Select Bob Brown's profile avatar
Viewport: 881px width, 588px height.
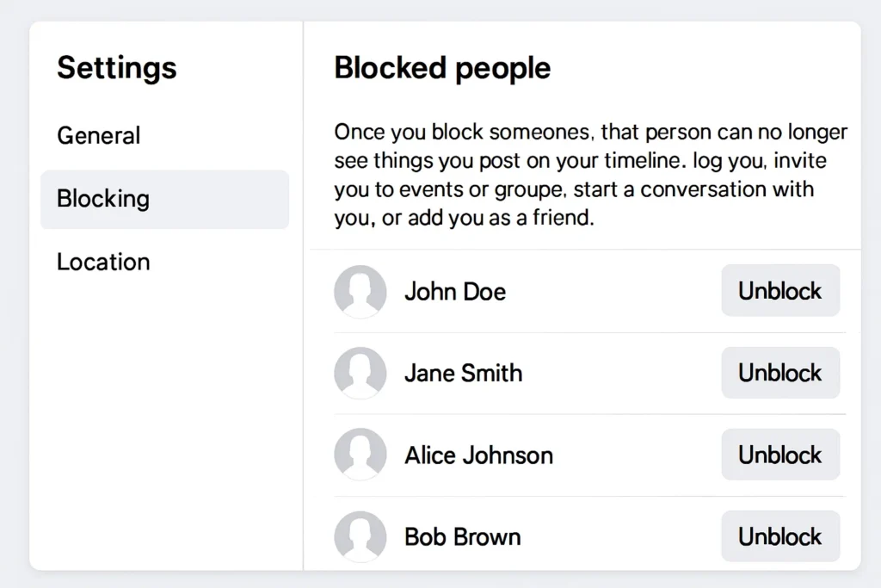(360, 536)
